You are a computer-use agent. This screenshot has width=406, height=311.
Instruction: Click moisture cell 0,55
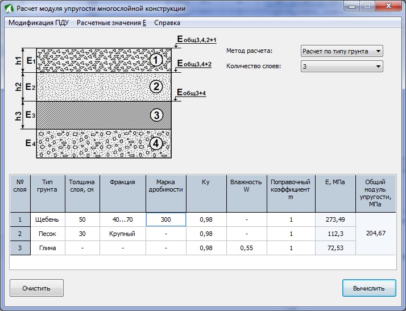tap(247, 248)
